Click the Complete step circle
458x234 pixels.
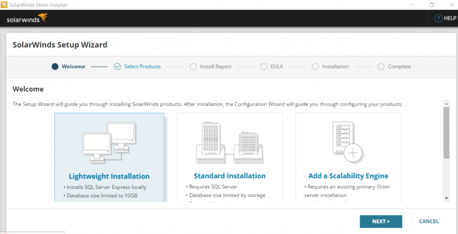tap(381, 66)
